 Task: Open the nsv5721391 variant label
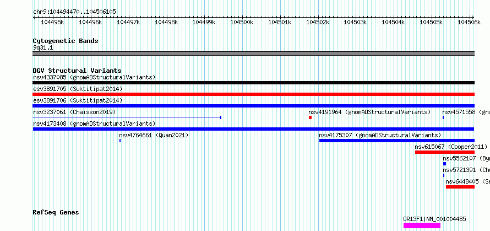466,170
